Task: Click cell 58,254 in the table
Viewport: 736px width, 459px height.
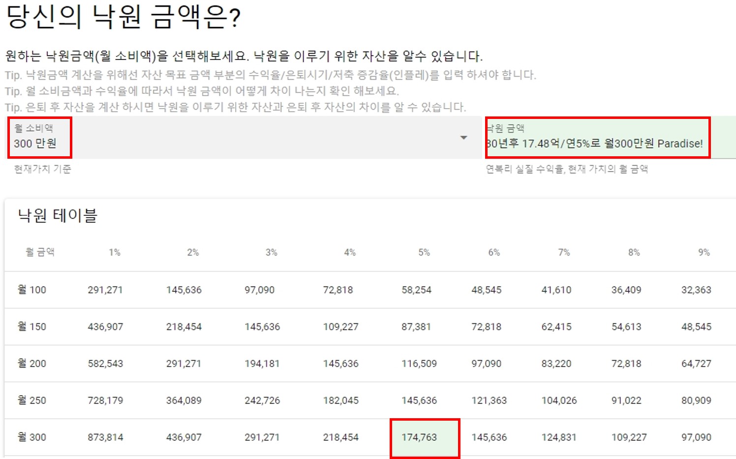Action: 416,290
